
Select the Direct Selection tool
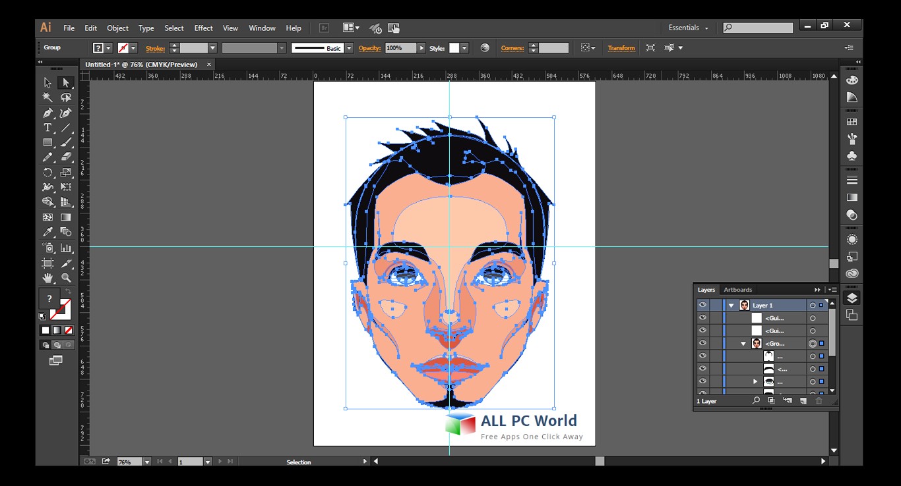pyautogui.click(x=65, y=82)
